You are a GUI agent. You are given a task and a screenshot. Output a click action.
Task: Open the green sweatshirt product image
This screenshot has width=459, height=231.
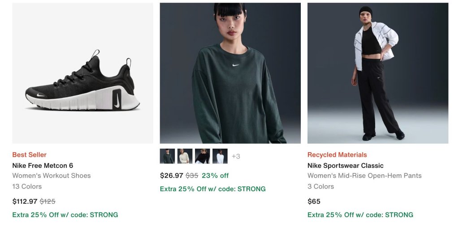230,73
